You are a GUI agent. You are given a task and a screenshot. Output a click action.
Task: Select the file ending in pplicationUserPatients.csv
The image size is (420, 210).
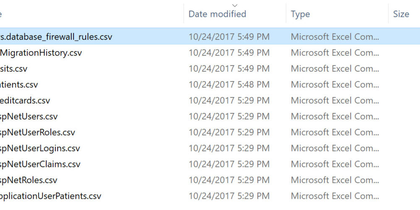50,196
